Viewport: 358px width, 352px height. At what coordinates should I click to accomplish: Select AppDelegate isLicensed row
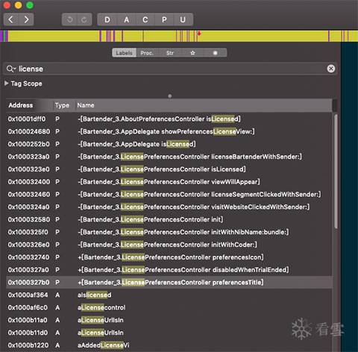point(169,144)
